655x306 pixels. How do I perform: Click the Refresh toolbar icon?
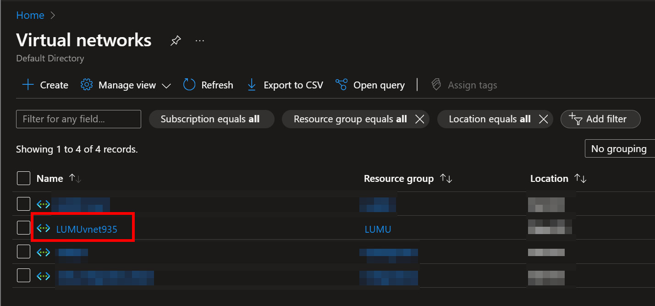click(189, 85)
